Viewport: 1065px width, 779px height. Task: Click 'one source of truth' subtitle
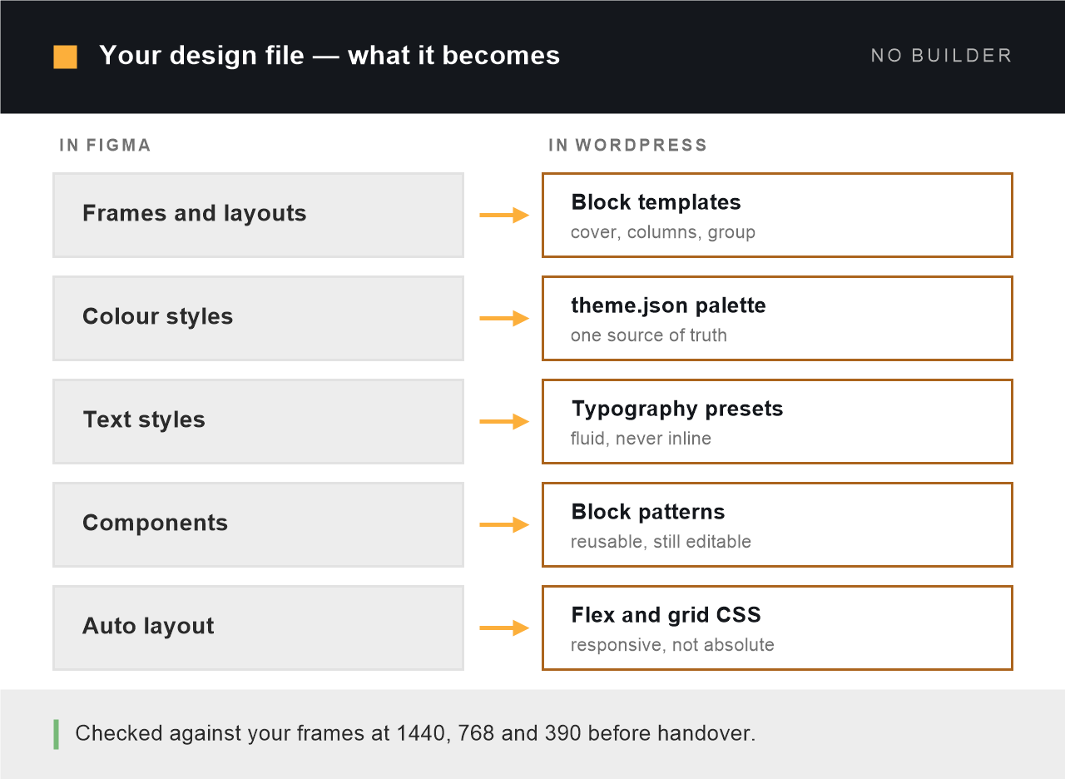649,335
